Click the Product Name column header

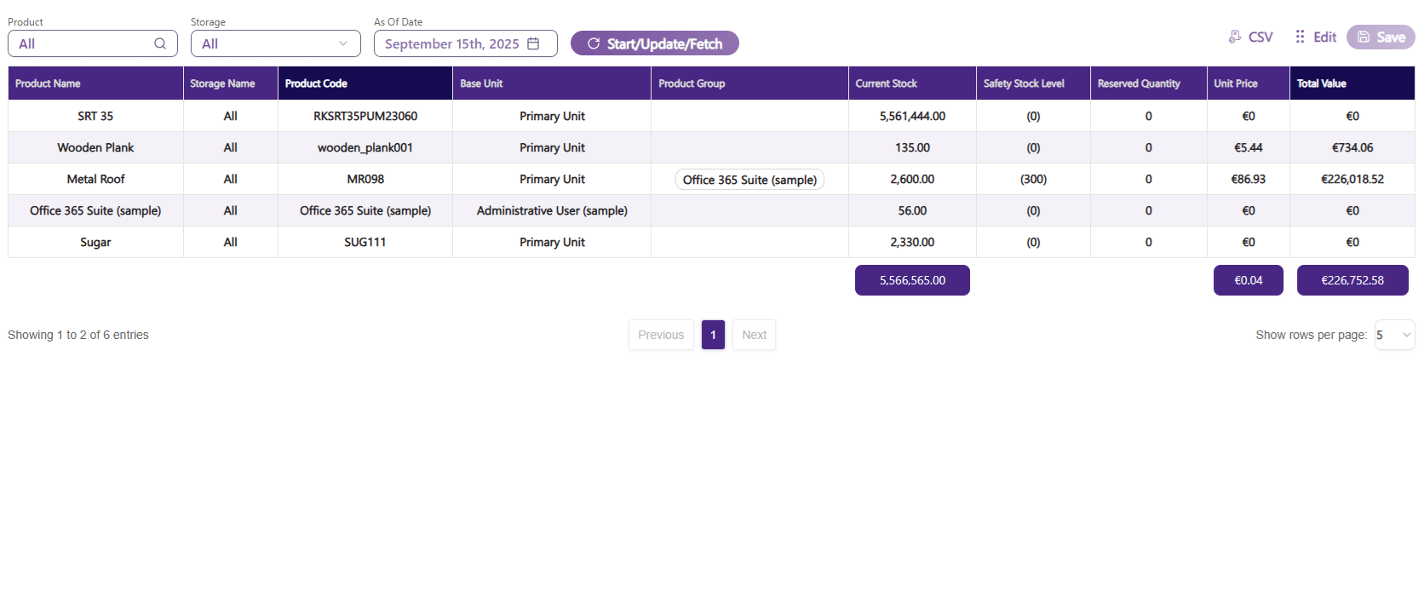pyautogui.click(x=48, y=83)
